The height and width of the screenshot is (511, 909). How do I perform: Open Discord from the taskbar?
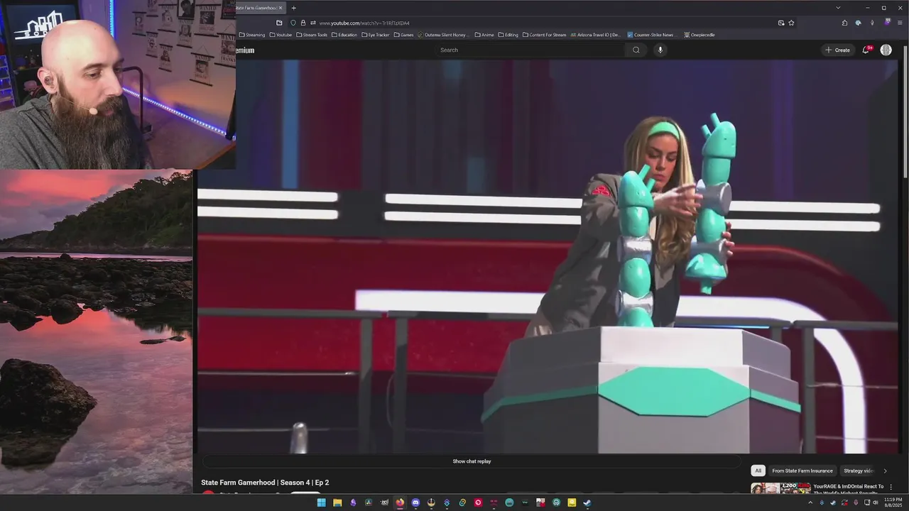[x=415, y=502]
